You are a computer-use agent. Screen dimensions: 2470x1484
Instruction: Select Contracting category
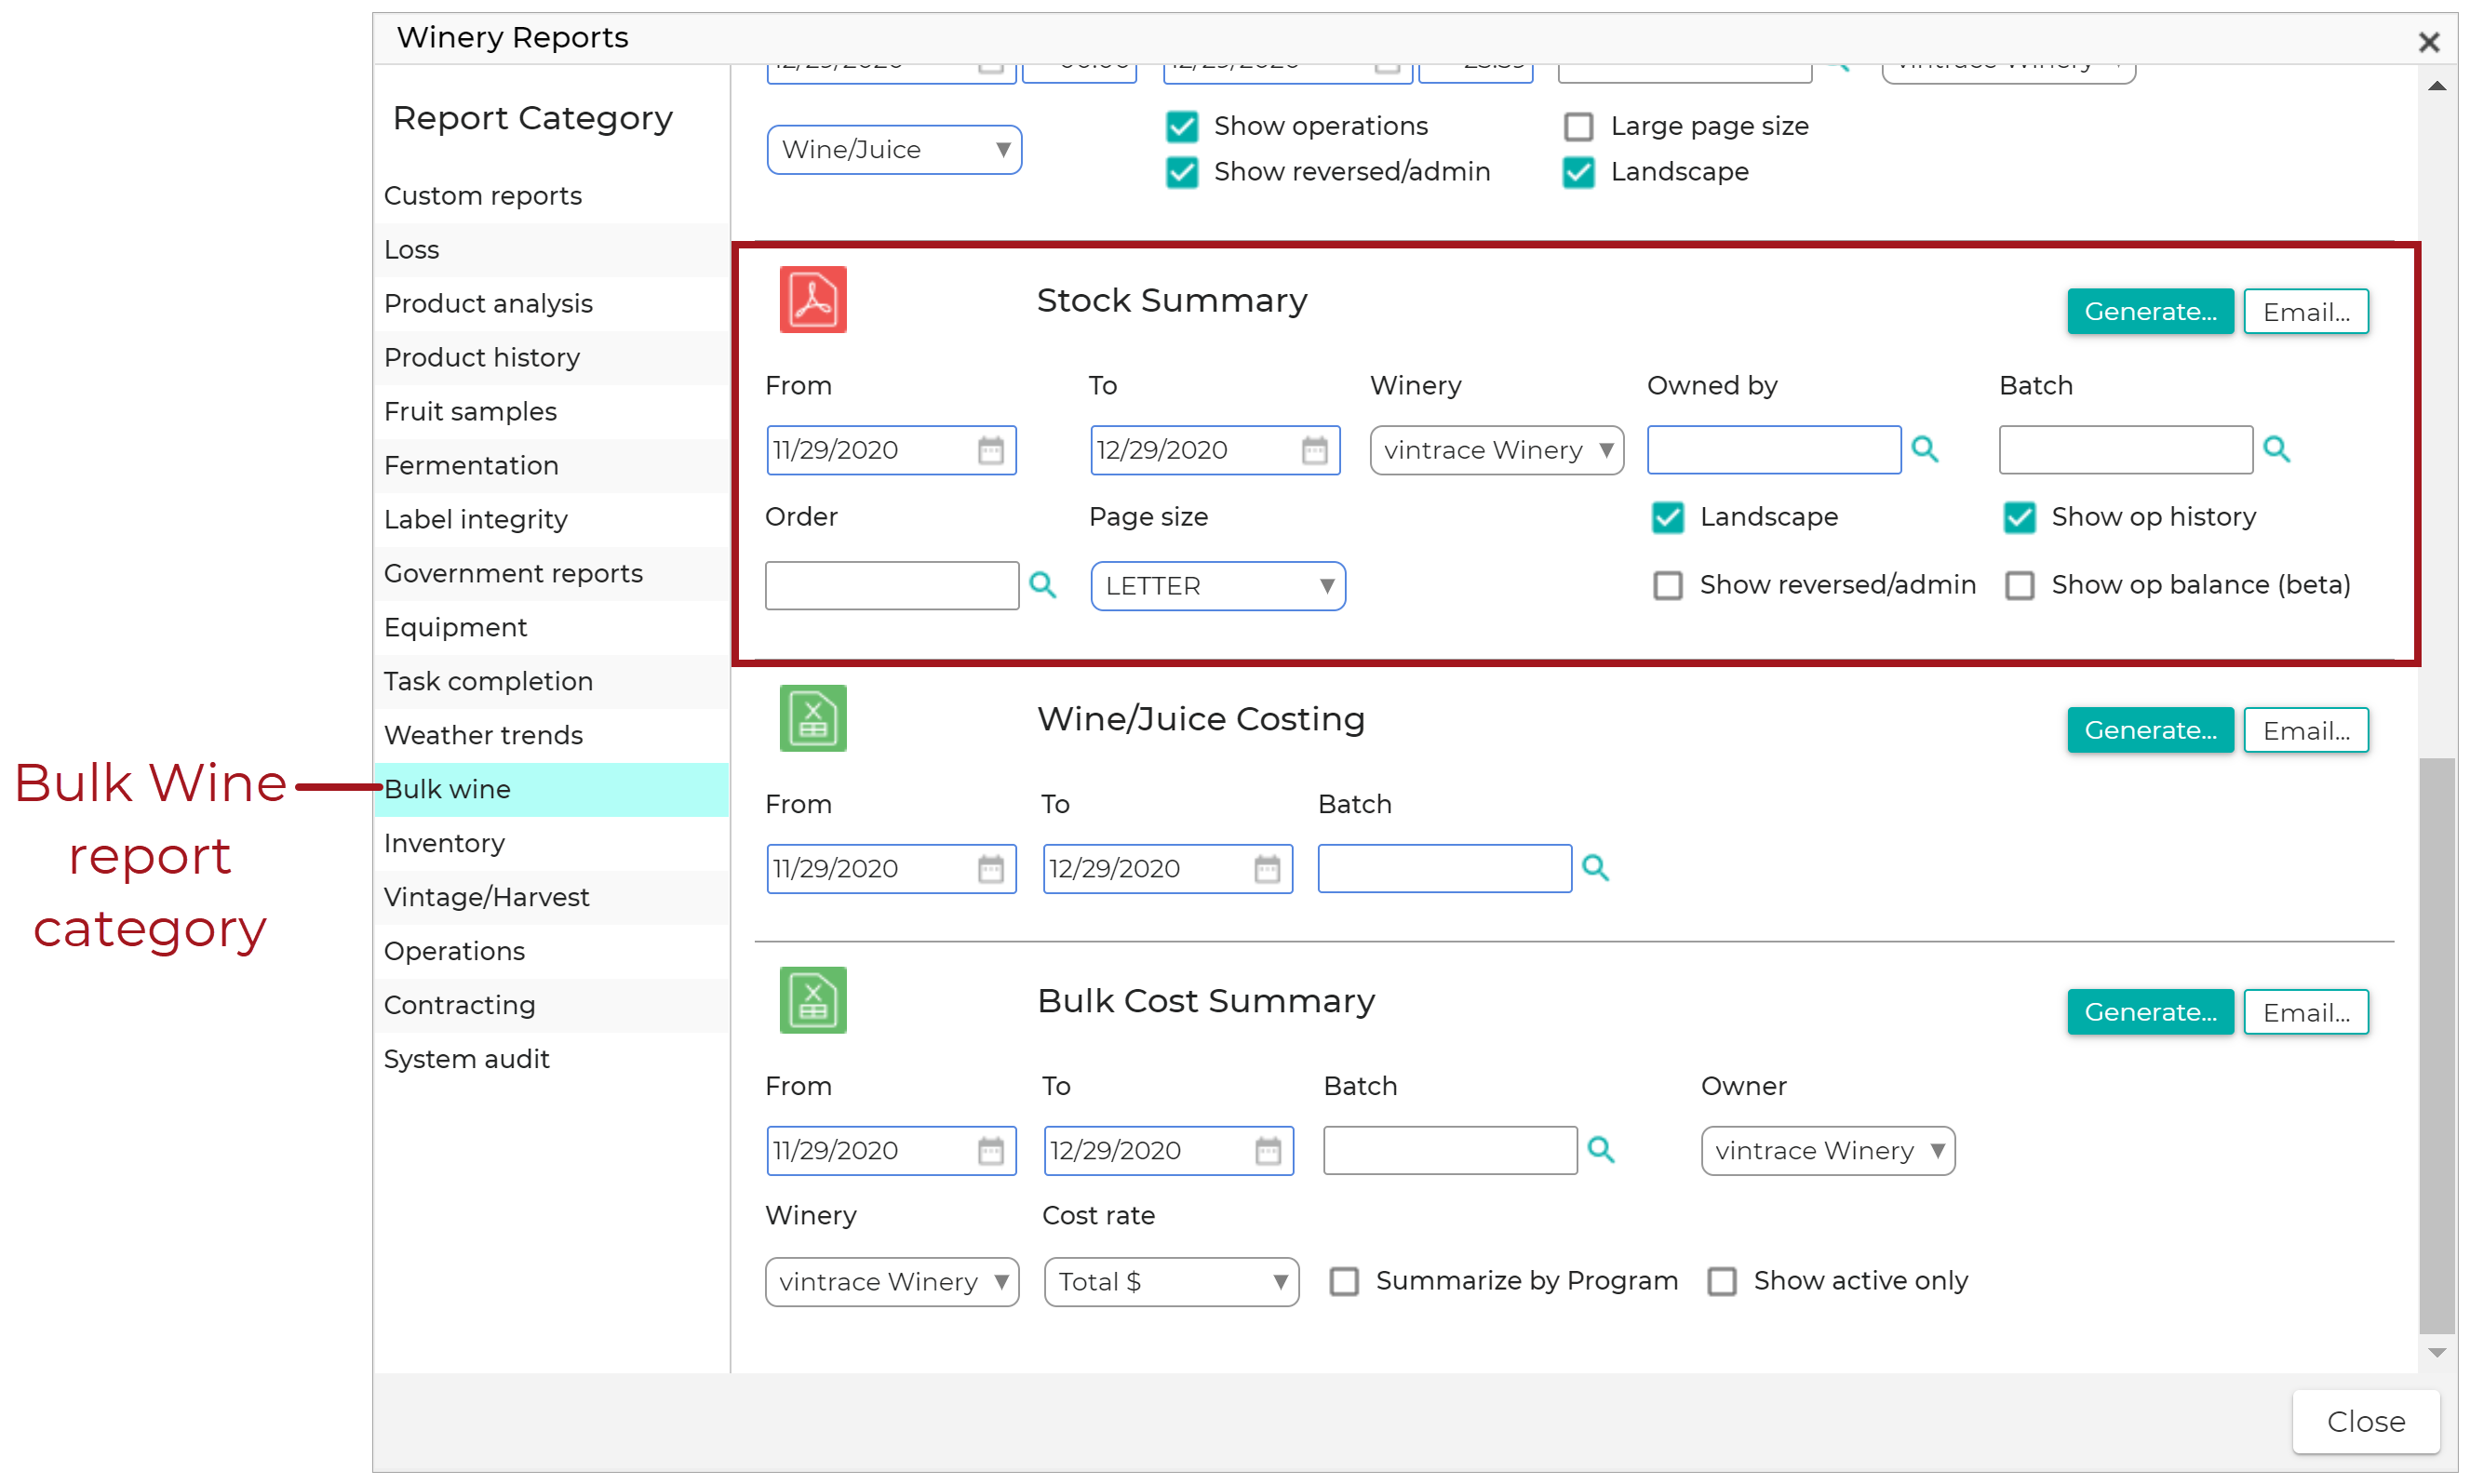551,1006
